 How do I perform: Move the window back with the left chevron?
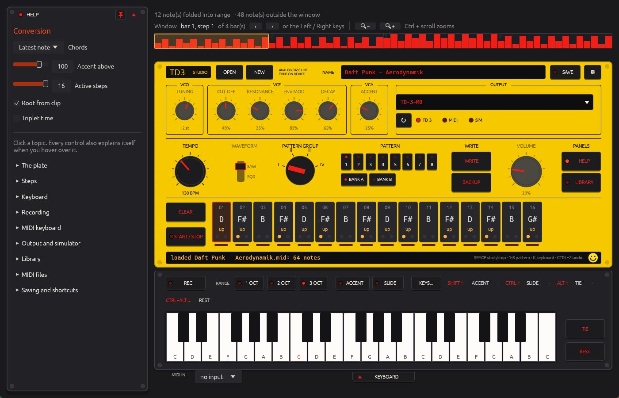[256, 26]
